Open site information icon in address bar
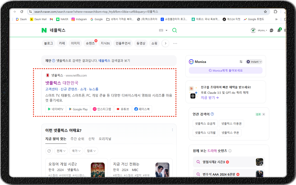296x185 pixels. click(x=30, y=12)
